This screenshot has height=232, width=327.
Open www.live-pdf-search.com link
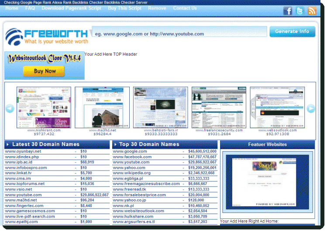(x=30, y=217)
